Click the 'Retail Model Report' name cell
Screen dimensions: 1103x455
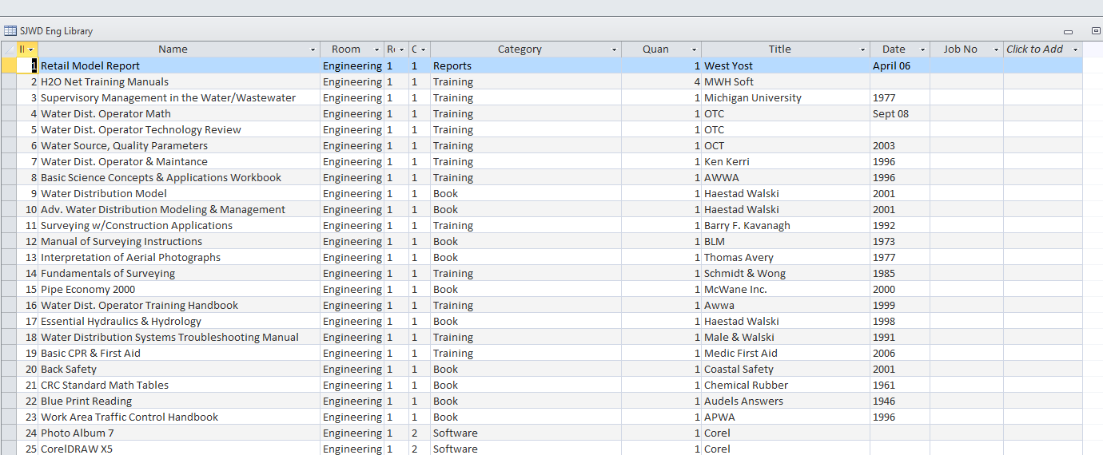tap(179, 65)
